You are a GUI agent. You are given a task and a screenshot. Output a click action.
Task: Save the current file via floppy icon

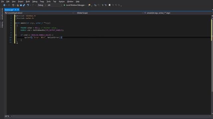[21, 5]
